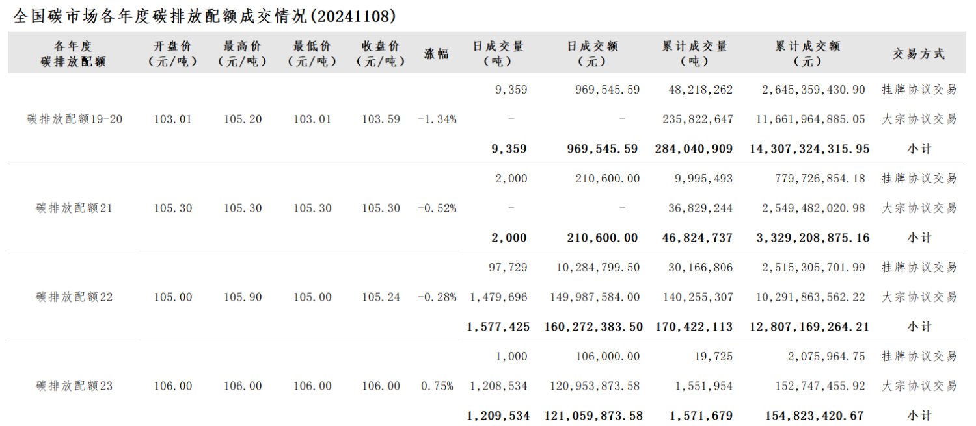
Task: Click the opening price 105.30 cell
Action: tap(173, 208)
